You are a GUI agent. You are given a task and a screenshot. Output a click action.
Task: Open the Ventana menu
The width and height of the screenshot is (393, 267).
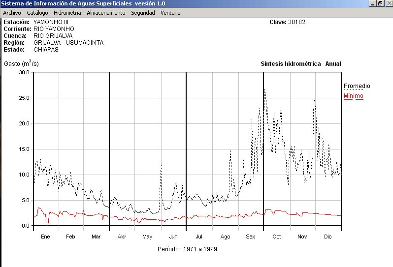pos(170,13)
